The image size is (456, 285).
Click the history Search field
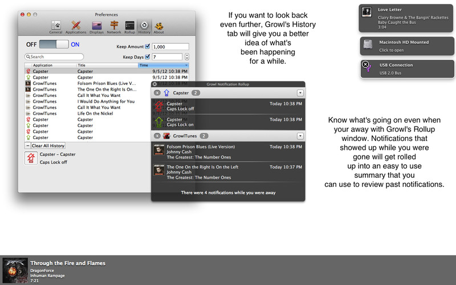click(x=55, y=57)
